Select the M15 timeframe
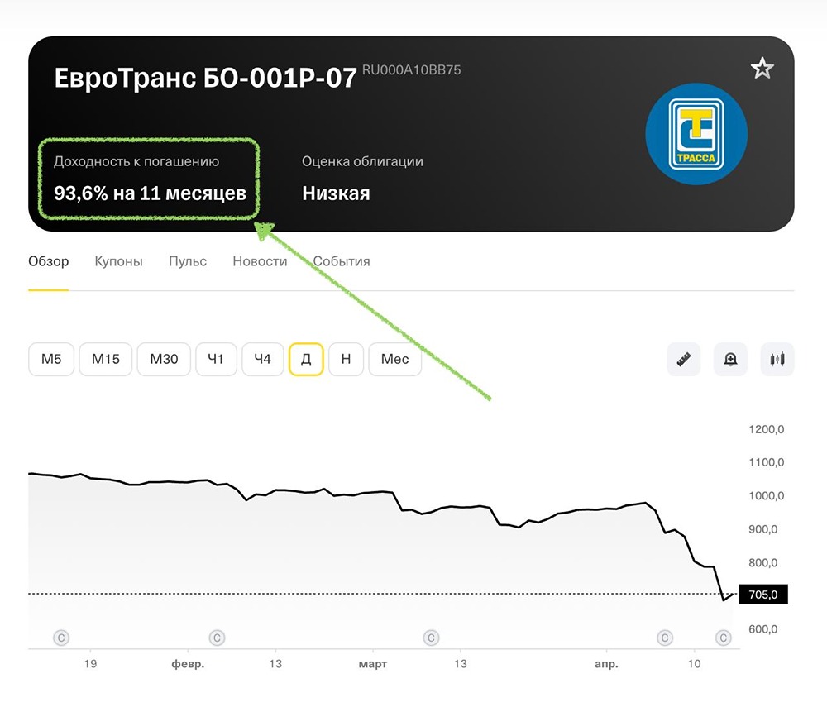The image size is (827, 707). [106, 359]
